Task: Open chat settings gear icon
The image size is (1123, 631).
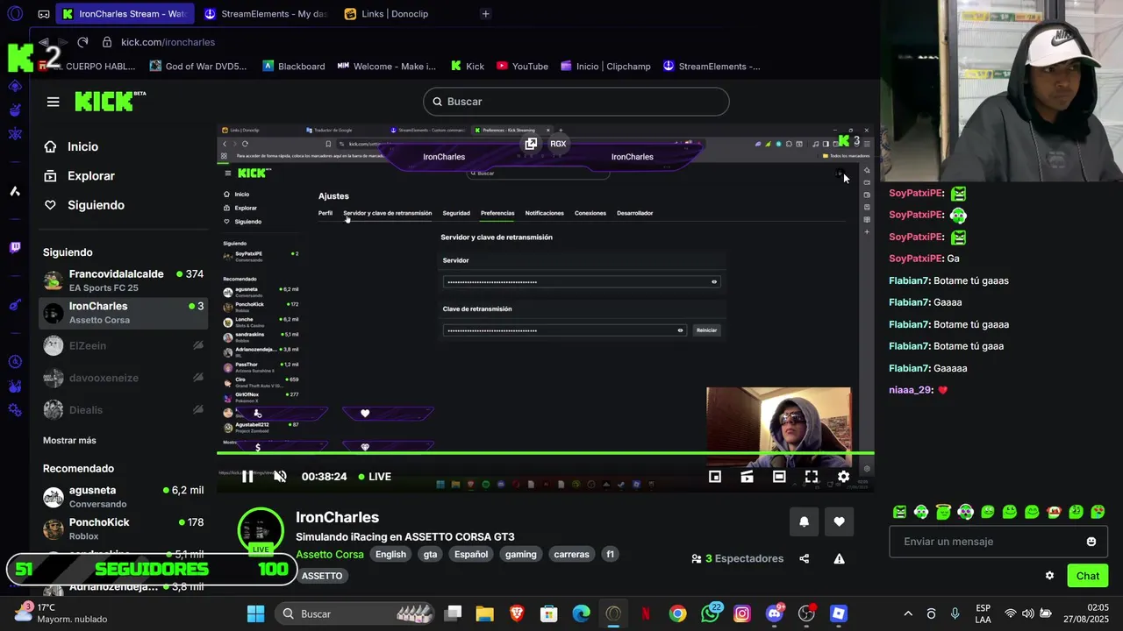Action: coord(1049,576)
